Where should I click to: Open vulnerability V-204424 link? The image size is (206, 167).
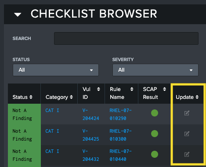[91, 114]
